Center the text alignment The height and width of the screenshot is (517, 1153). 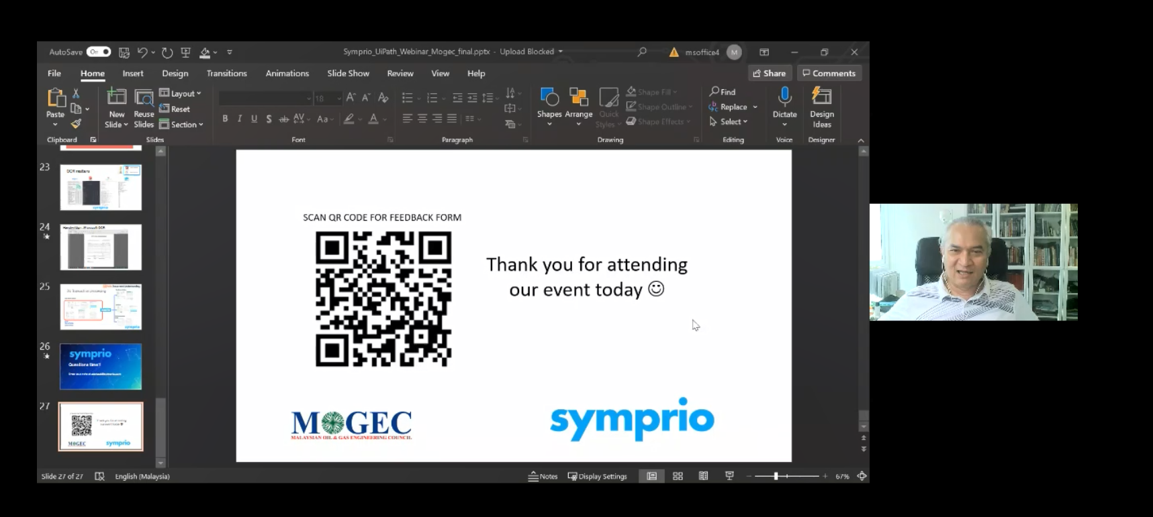422,119
